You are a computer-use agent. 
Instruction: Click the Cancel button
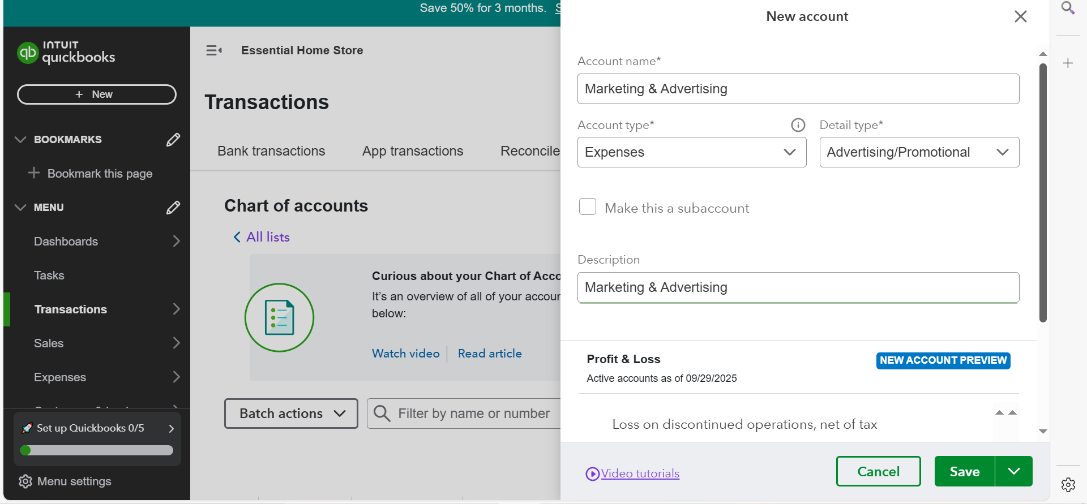point(878,471)
